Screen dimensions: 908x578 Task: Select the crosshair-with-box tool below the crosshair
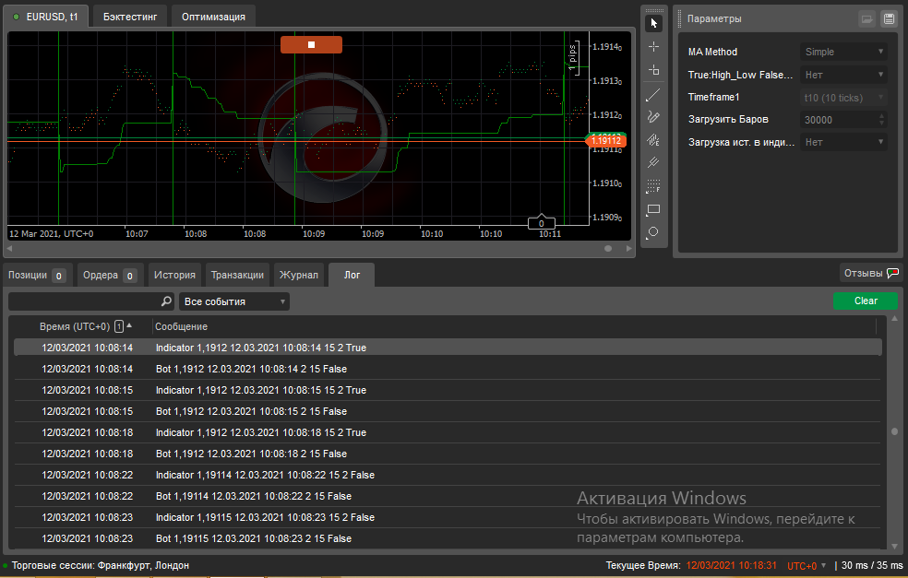click(x=654, y=70)
